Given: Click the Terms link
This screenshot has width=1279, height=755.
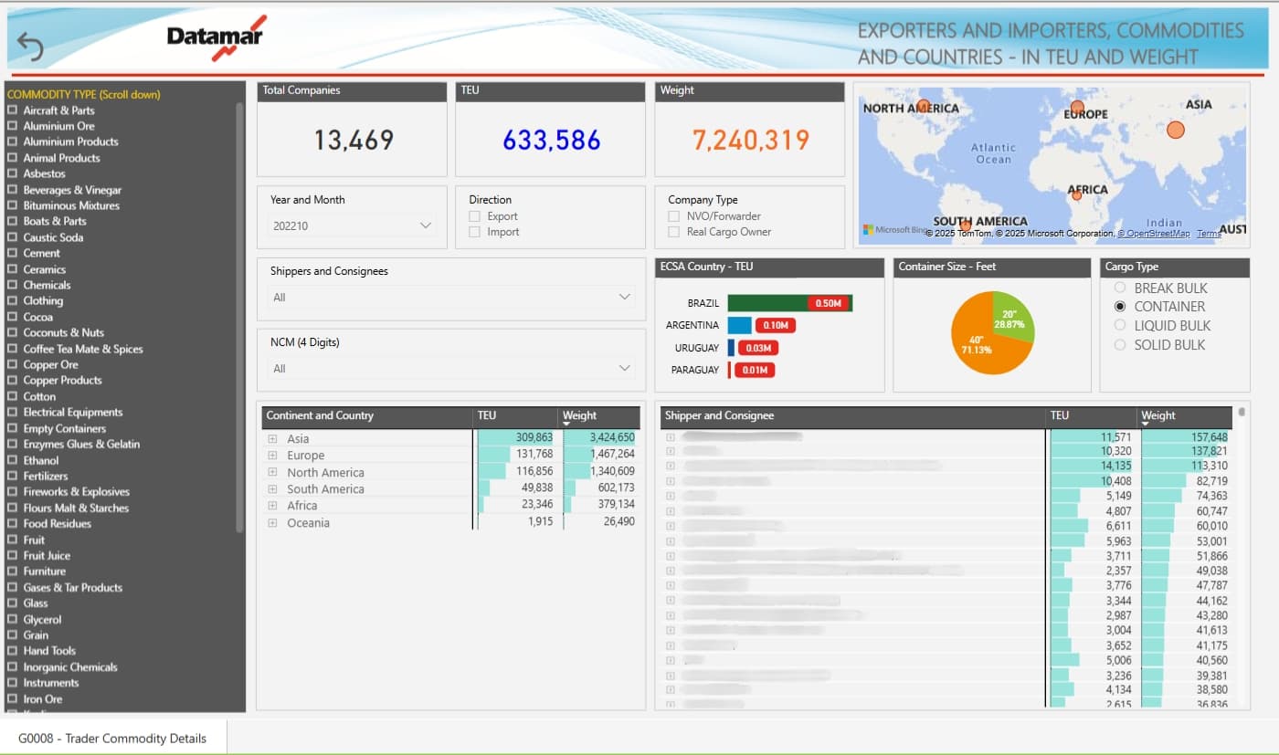Looking at the screenshot, I should [x=1208, y=234].
